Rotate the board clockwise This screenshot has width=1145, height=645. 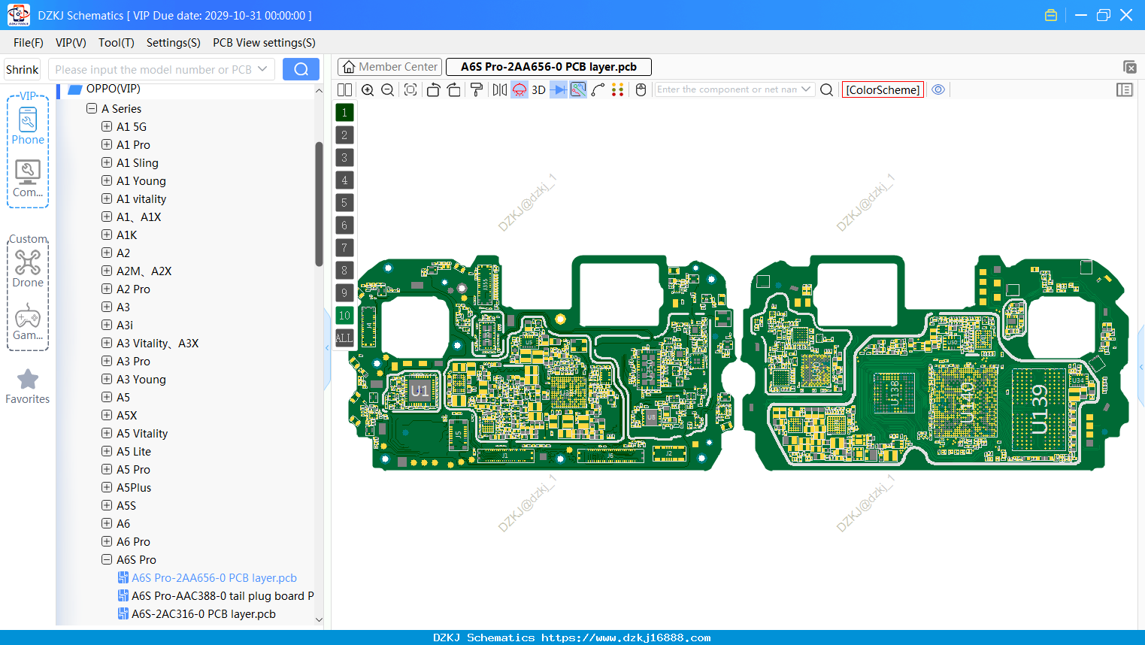click(x=454, y=89)
